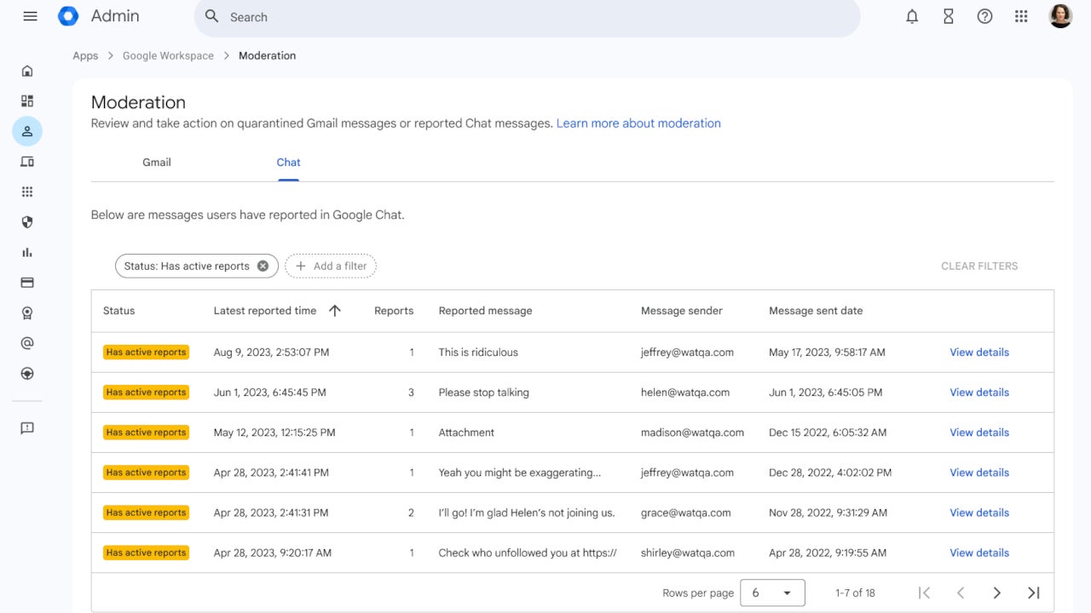Open Security shield icon in sidebar
Viewport: 1091px width, 613px height.
click(x=27, y=222)
